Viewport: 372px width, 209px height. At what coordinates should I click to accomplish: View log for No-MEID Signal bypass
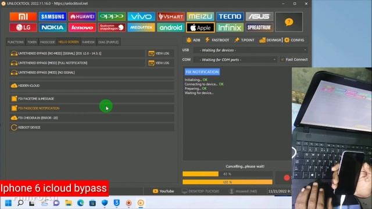pos(160,53)
